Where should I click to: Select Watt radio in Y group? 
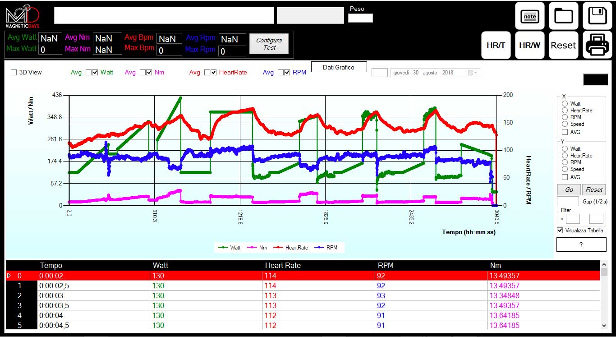coord(565,149)
